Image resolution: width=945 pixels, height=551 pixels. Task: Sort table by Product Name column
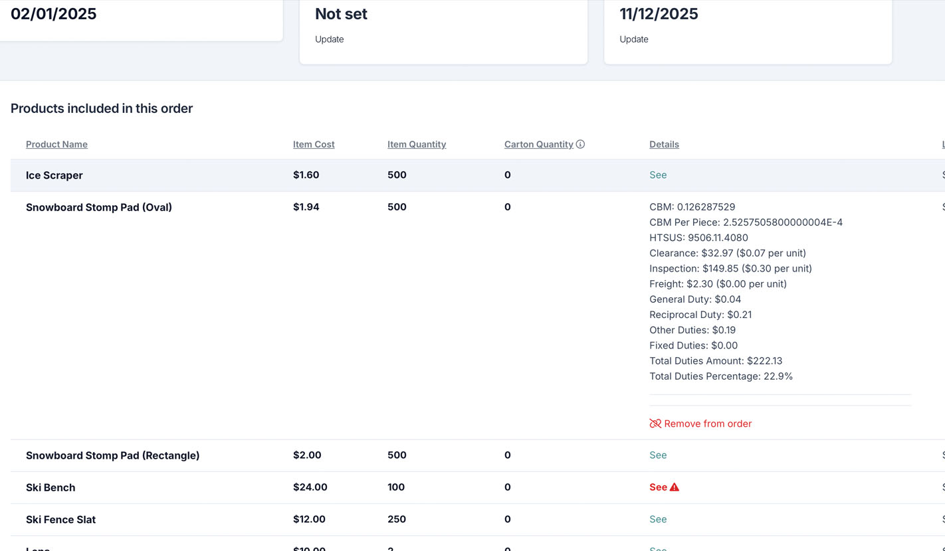click(56, 144)
